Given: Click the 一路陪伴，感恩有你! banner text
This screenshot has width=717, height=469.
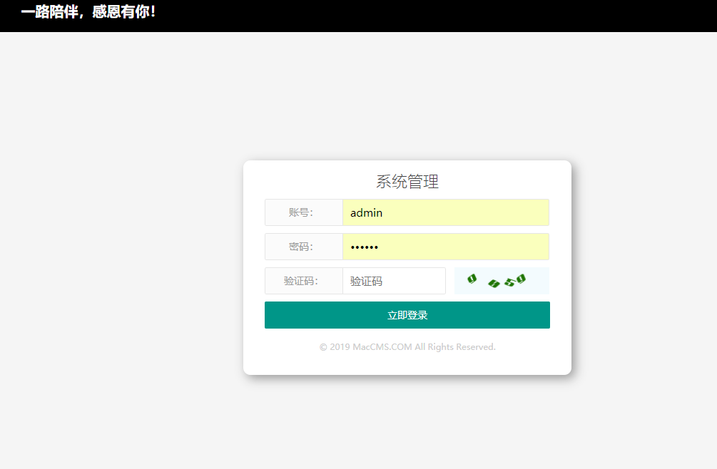Looking at the screenshot, I should pos(88,12).
